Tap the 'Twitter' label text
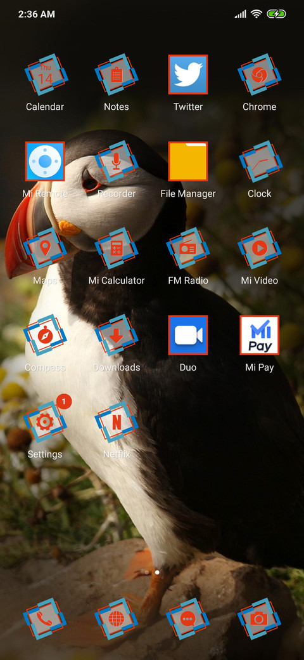 188,107
